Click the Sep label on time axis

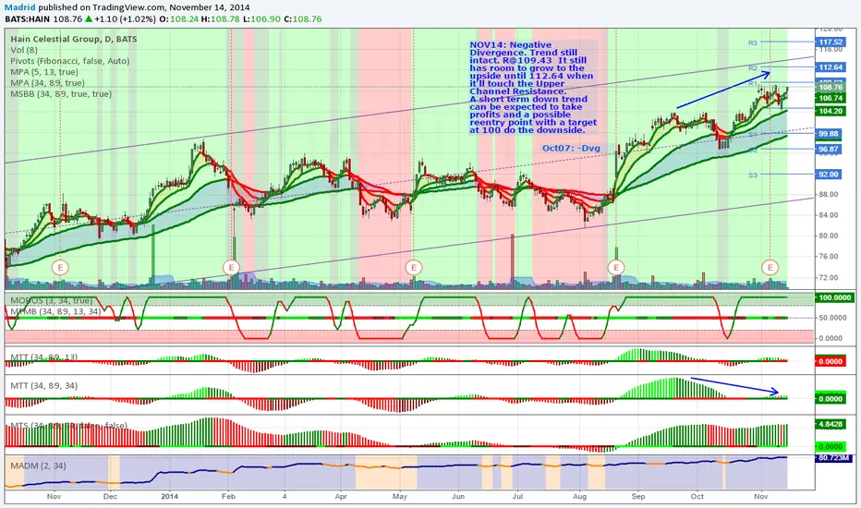tap(638, 497)
